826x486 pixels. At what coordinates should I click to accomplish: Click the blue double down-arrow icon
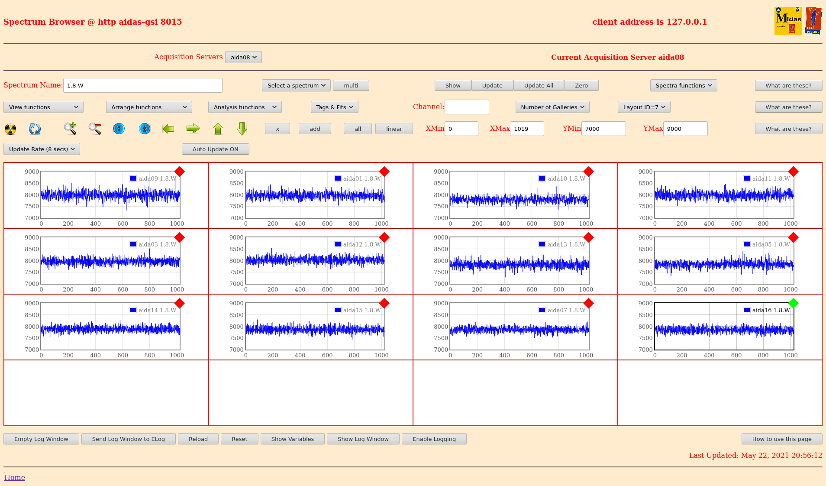[119, 129]
